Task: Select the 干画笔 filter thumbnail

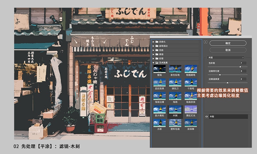Action: 191,82
